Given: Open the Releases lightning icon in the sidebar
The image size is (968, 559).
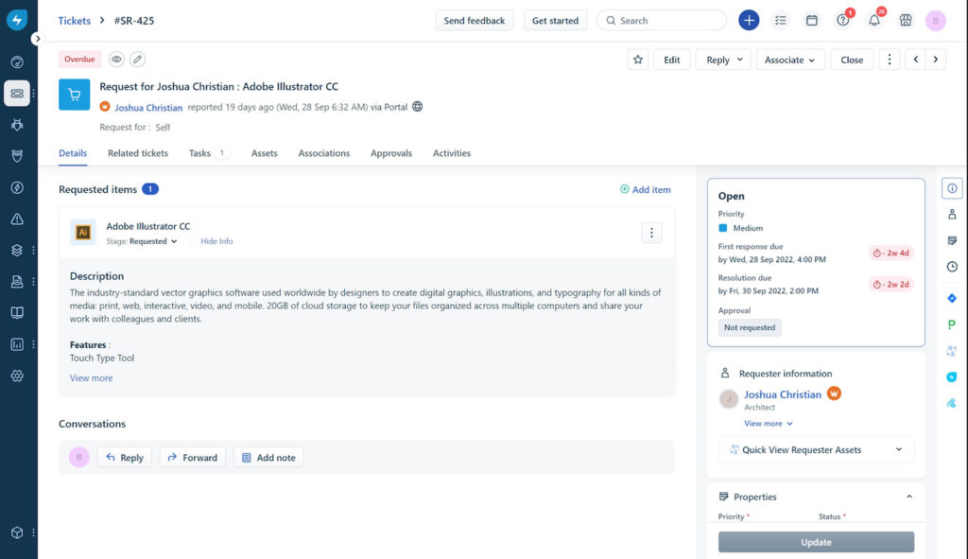Looking at the screenshot, I should tap(17, 187).
